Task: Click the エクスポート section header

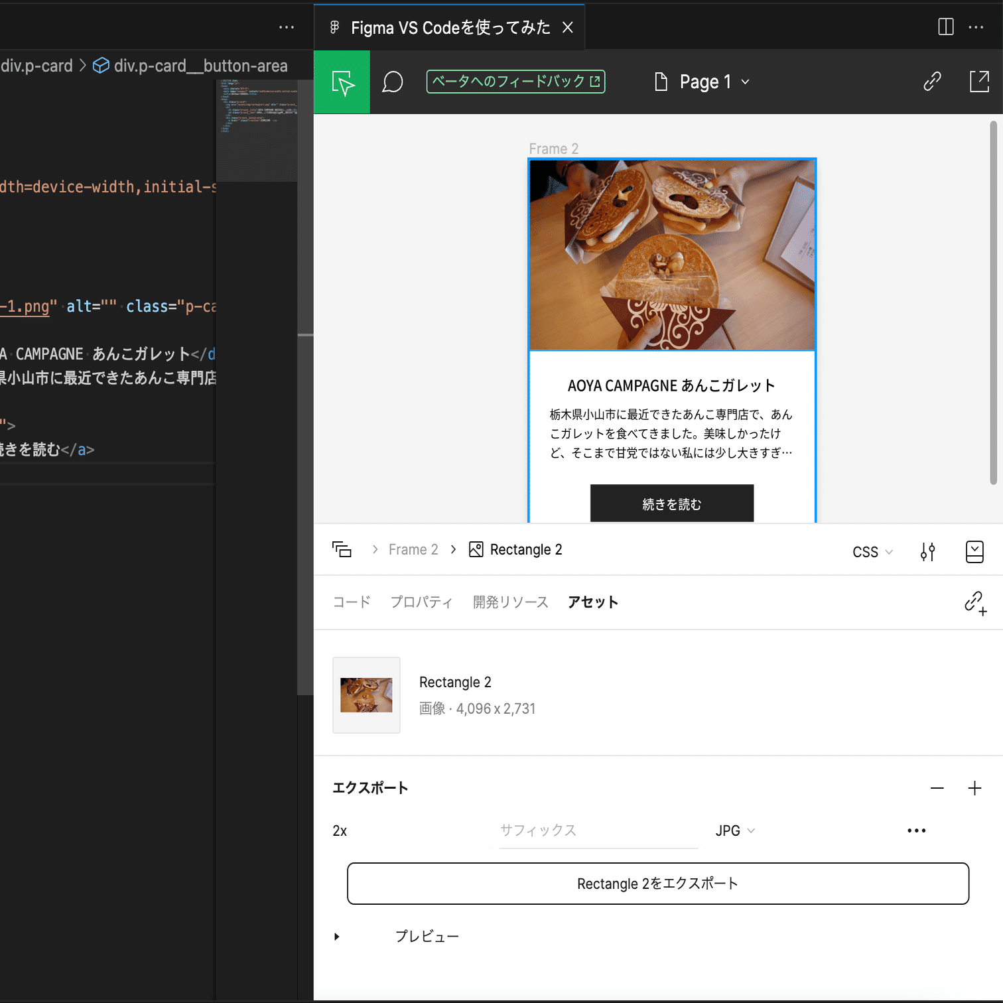Action: [370, 788]
